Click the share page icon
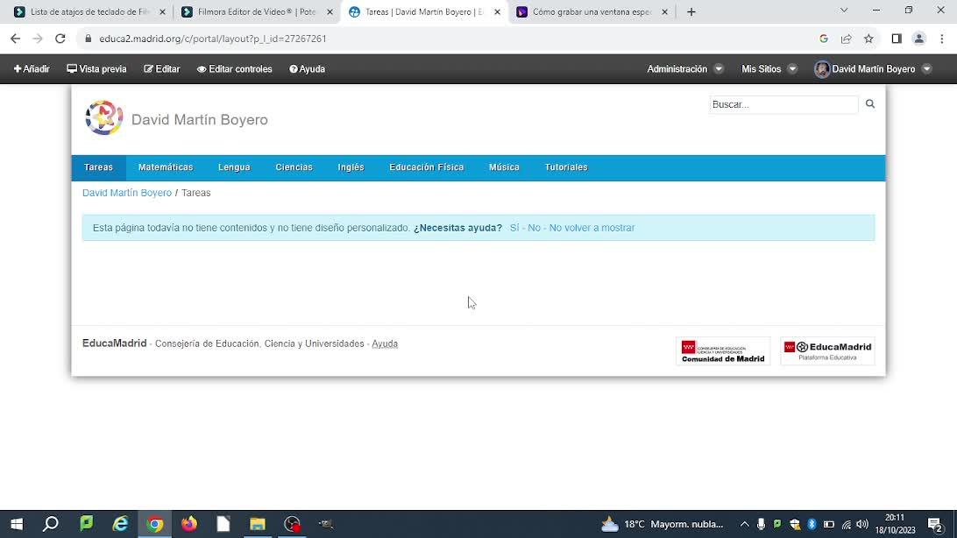This screenshot has height=538, width=957. (x=846, y=39)
